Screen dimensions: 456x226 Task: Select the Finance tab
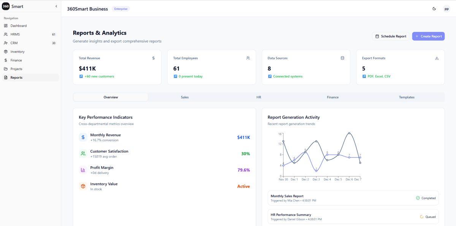pos(332,97)
